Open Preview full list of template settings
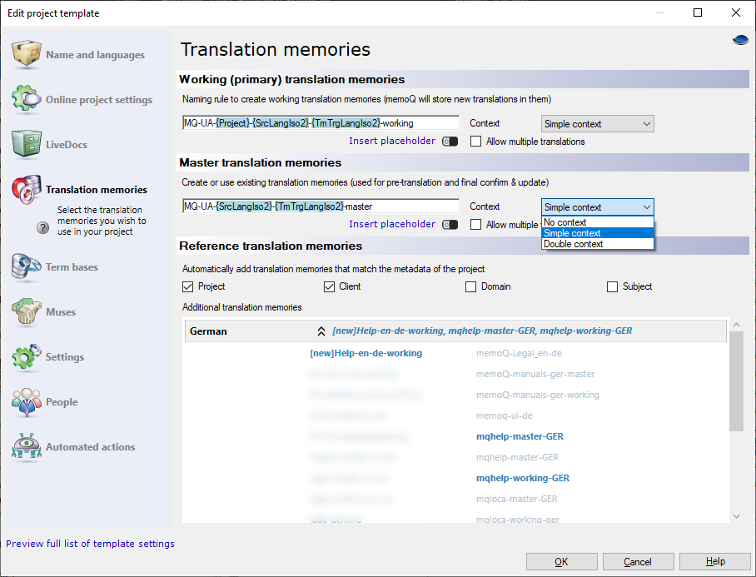Viewport: 756px width, 577px height. pyautogui.click(x=90, y=543)
